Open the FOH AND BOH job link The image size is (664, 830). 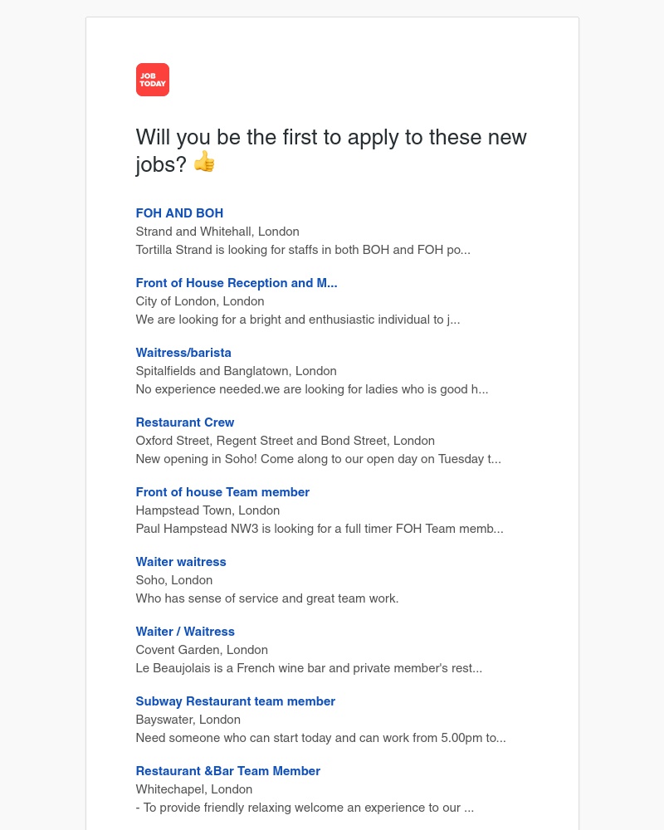pos(179,213)
